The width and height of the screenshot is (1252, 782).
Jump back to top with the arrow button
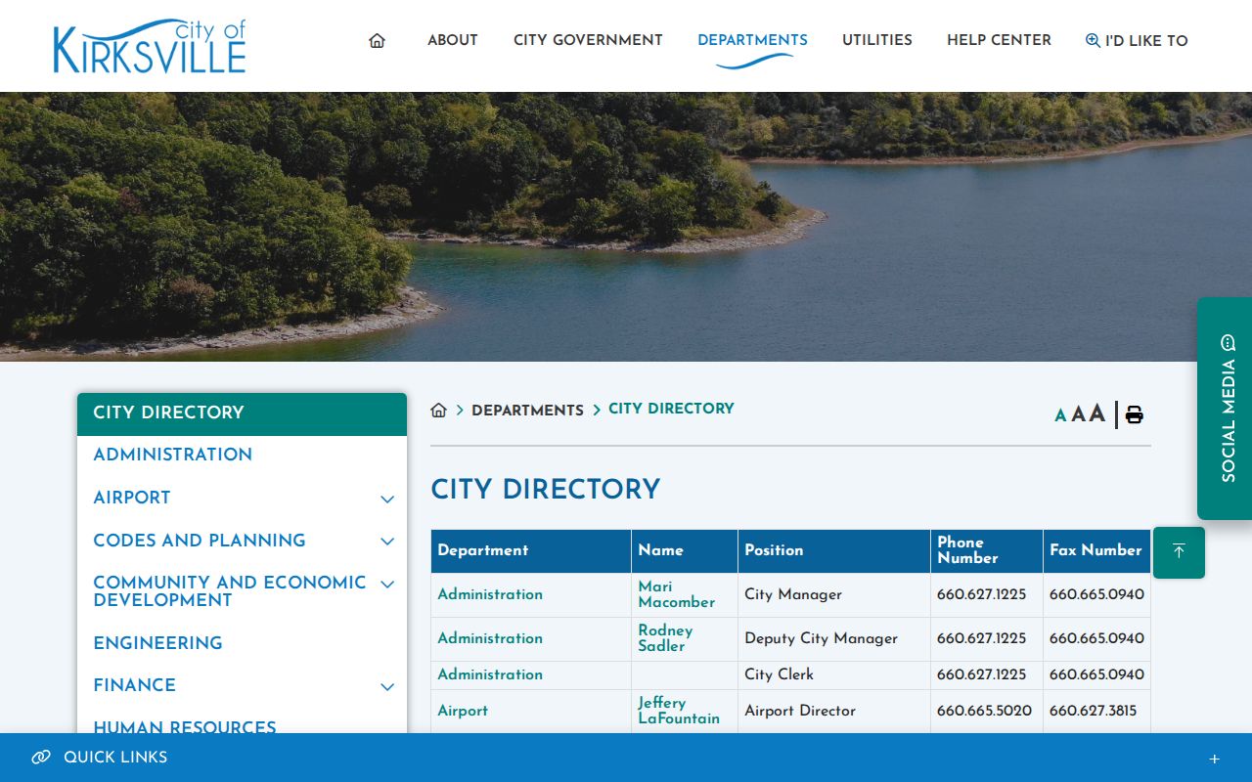coord(1179,552)
